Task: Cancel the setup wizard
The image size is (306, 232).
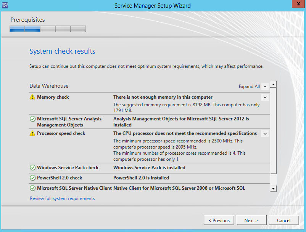Action: [283, 220]
